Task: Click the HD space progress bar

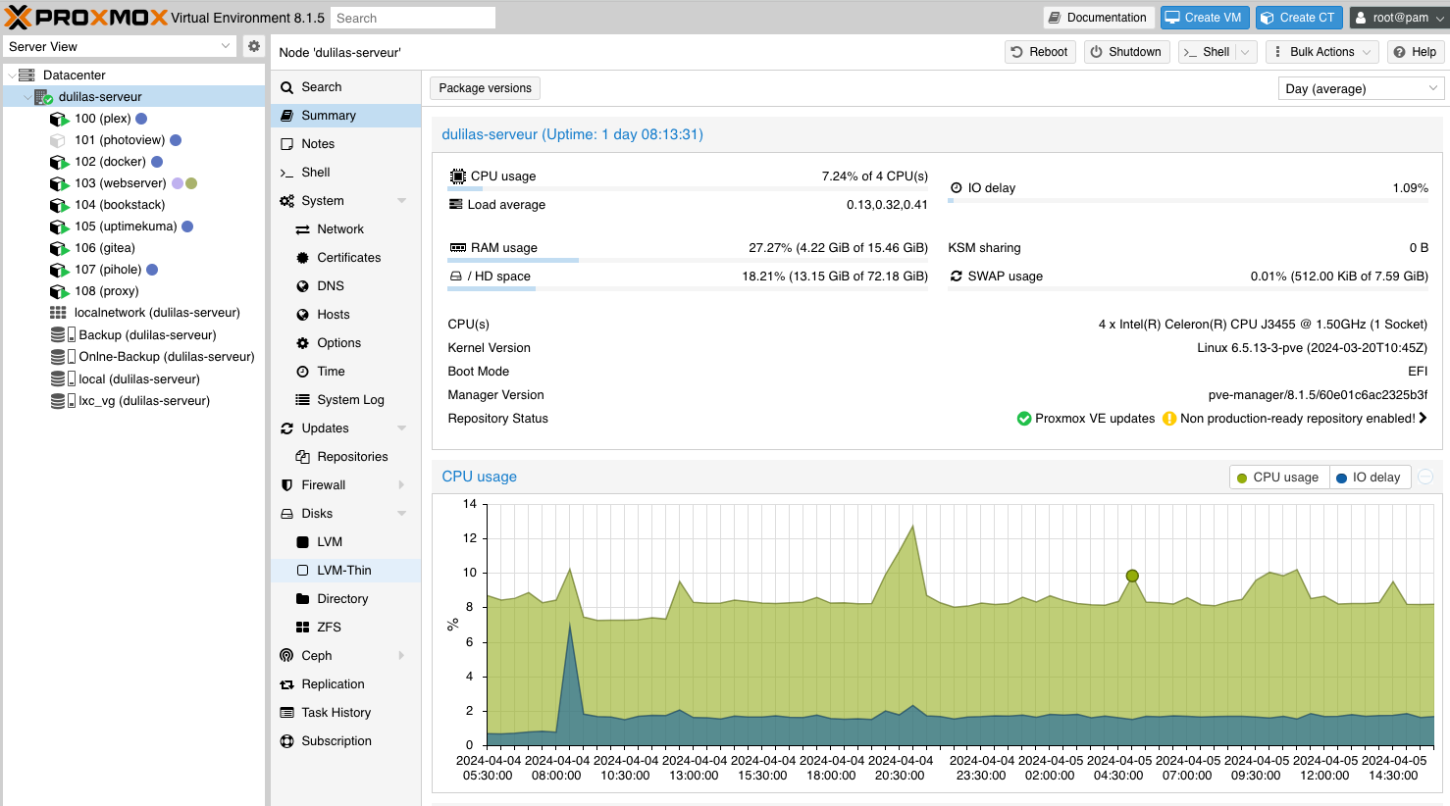Action: point(688,288)
